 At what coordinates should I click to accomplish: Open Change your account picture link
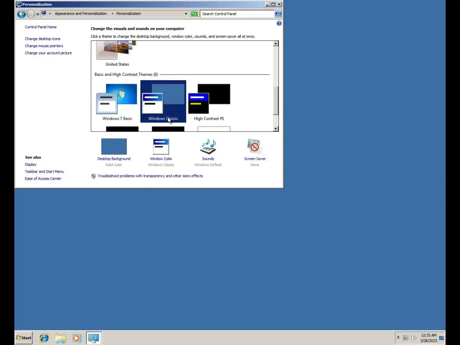pyautogui.click(x=48, y=53)
